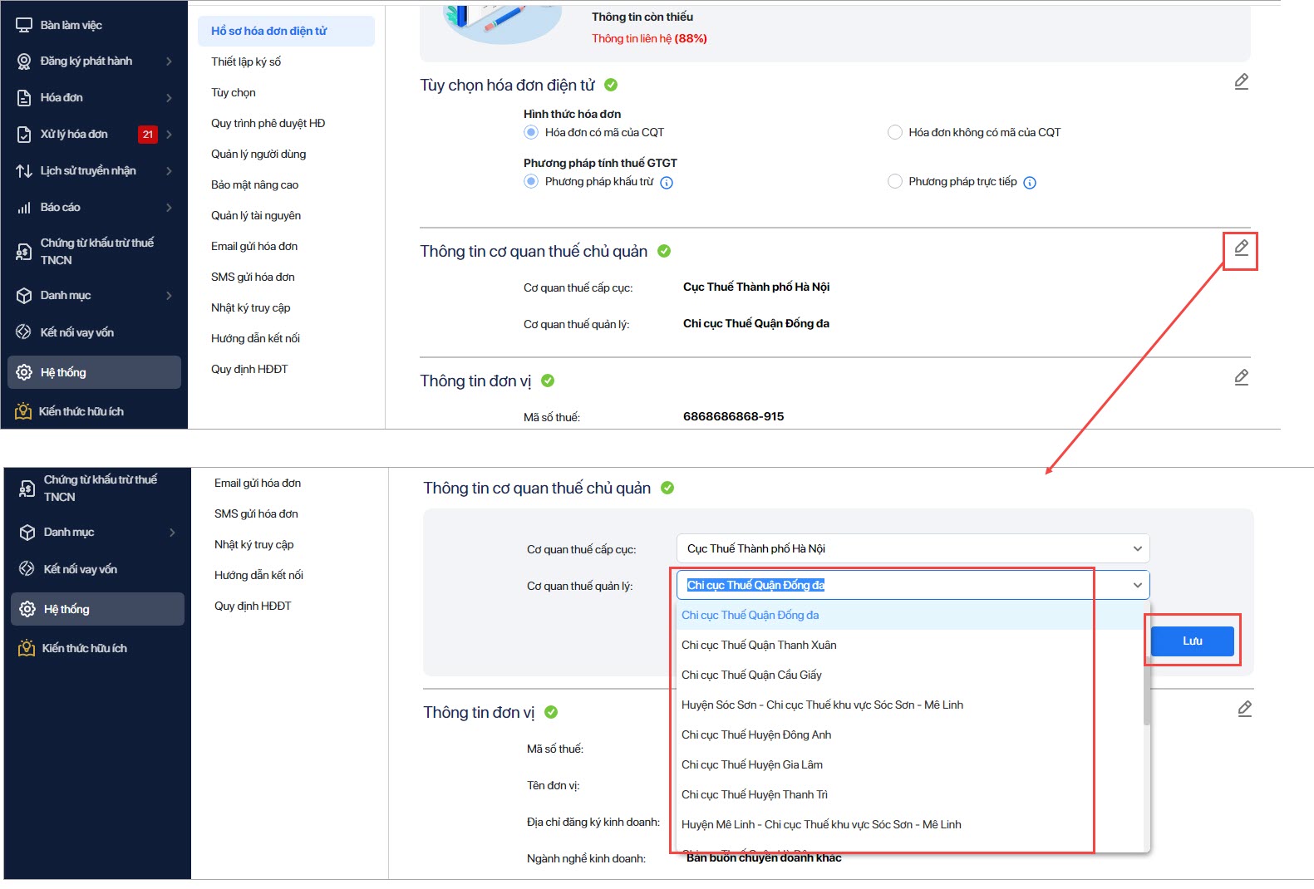Select Hóa đơn không có mã của CQT radio
The image size is (1314, 889).
(x=895, y=132)
